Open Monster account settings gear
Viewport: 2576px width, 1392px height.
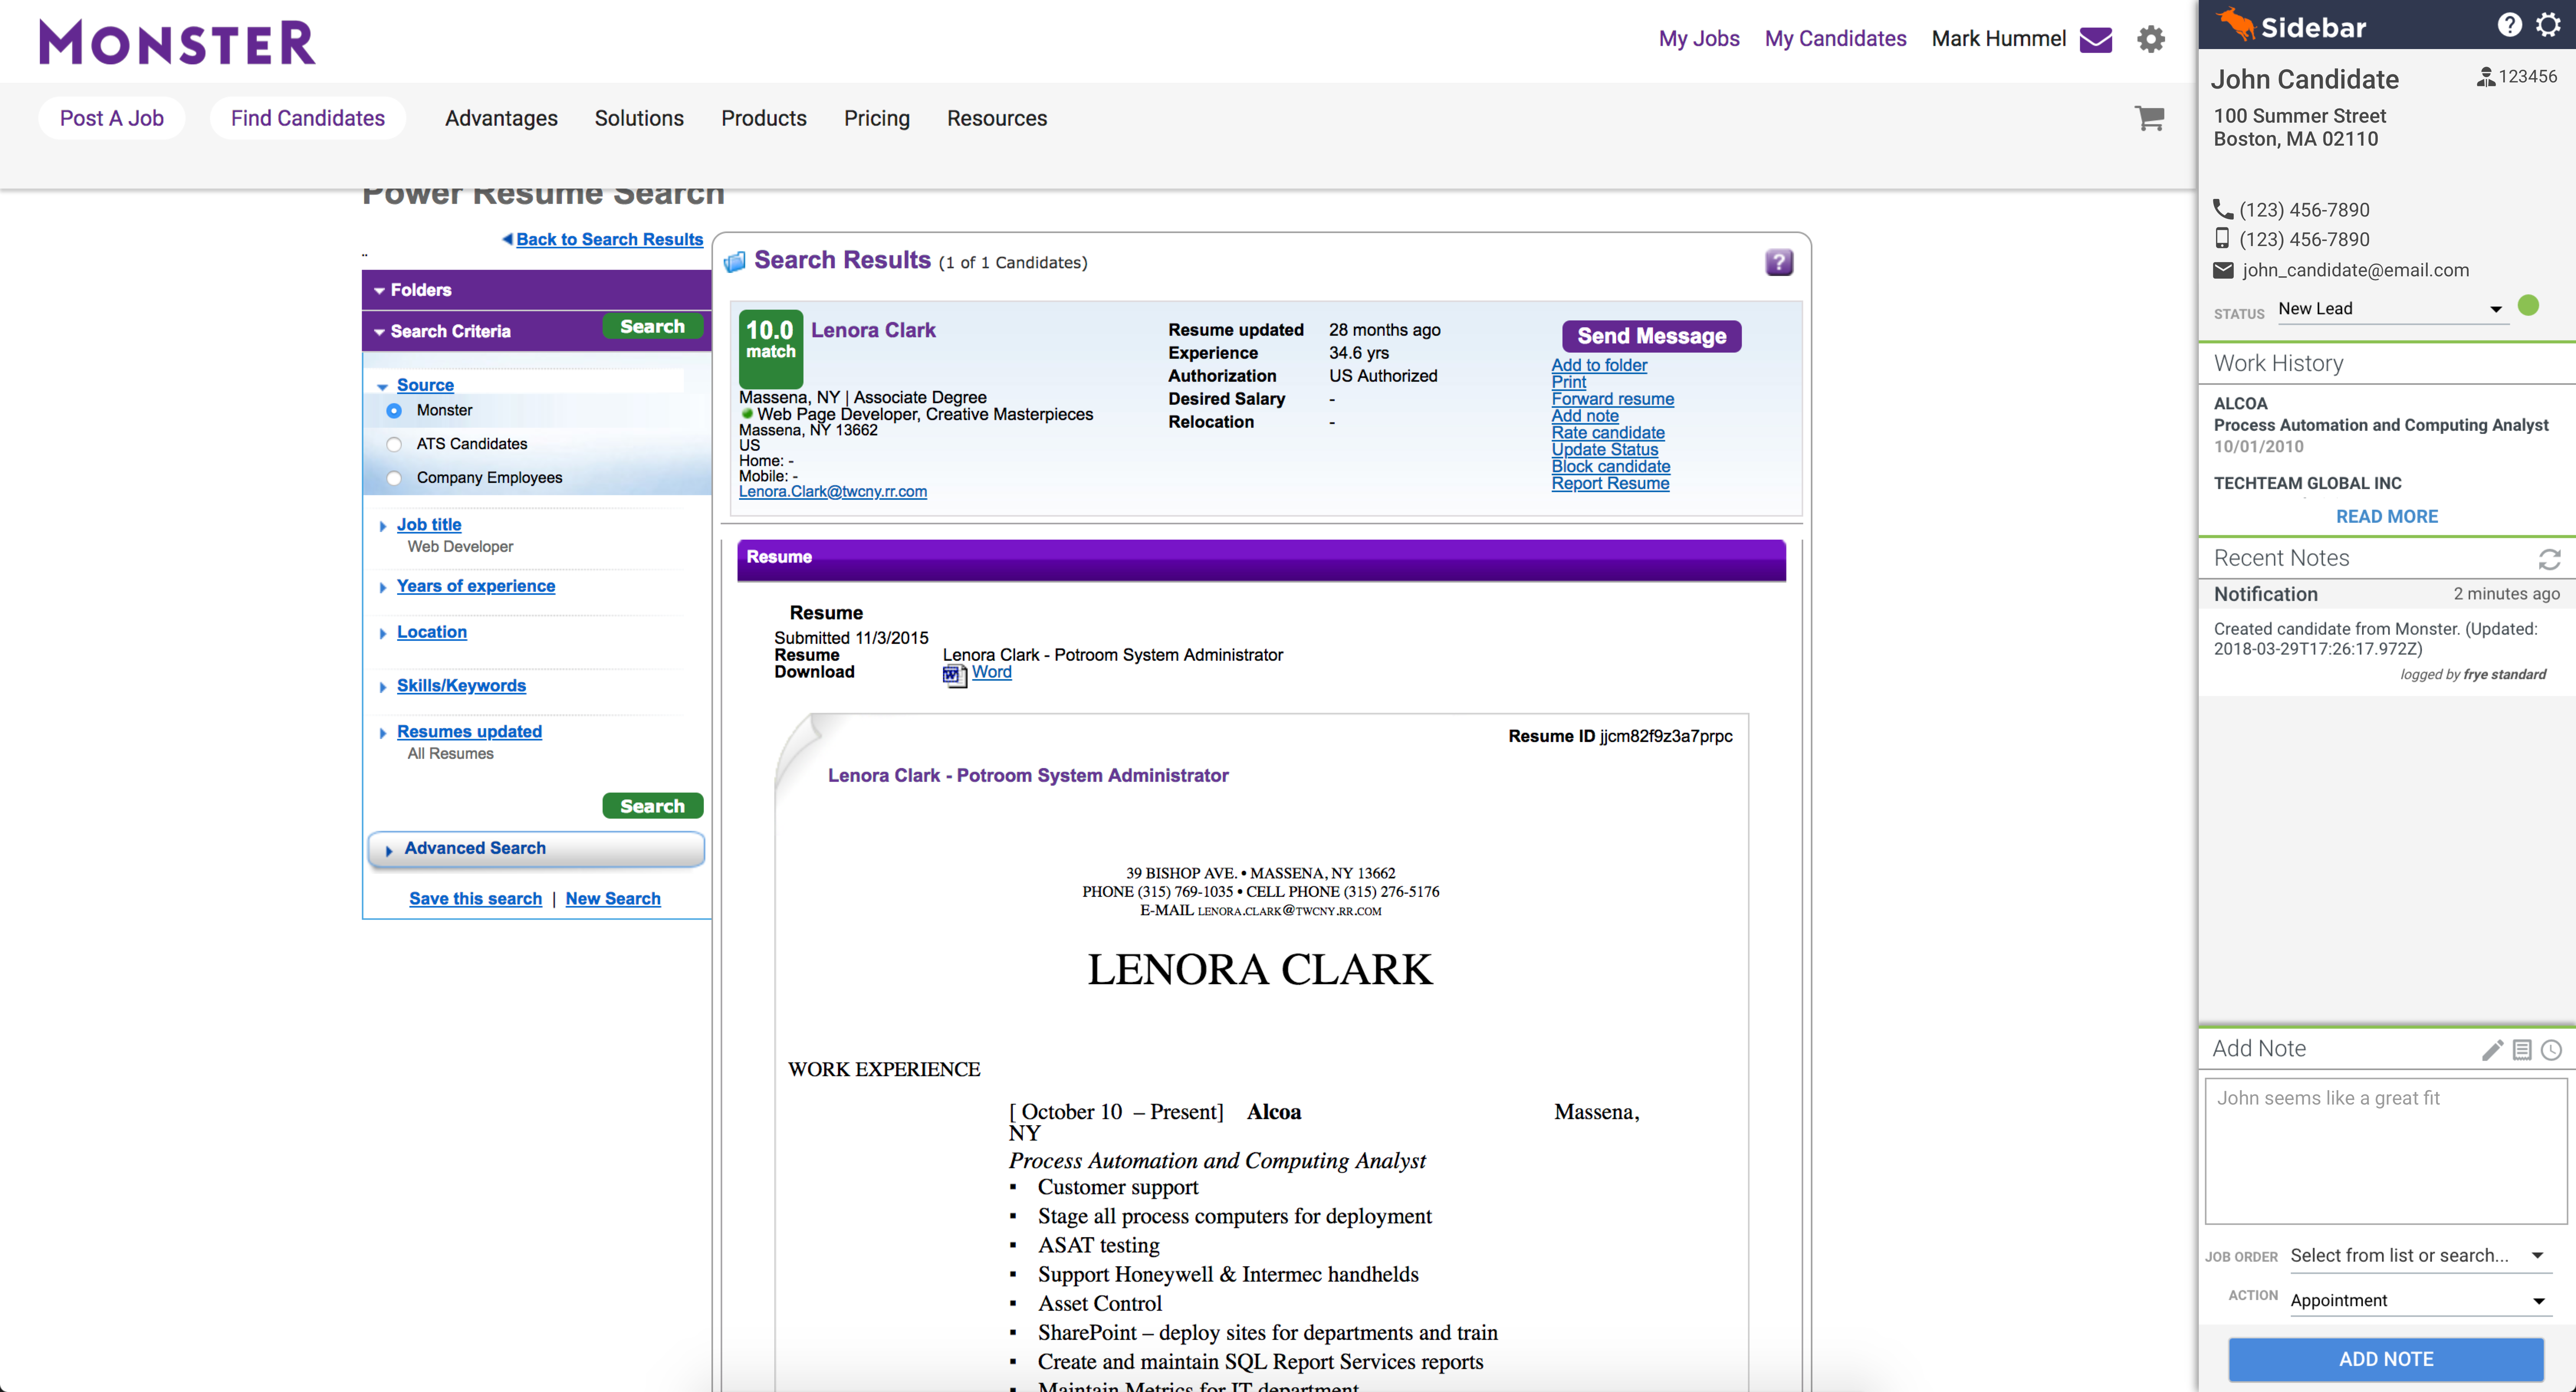tap(2151, 39)
